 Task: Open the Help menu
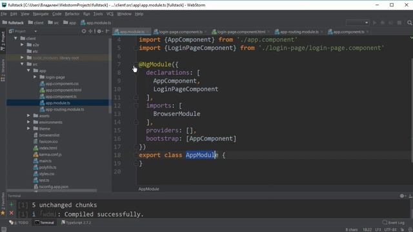pyautogui.click(x=139, y=14)
